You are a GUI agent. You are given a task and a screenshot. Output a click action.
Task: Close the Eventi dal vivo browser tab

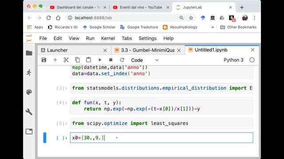coord(168,8)
